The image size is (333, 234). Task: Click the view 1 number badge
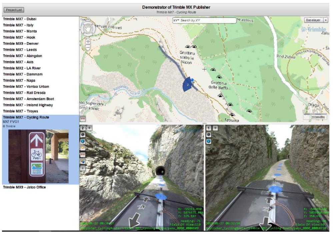(209, 128)
